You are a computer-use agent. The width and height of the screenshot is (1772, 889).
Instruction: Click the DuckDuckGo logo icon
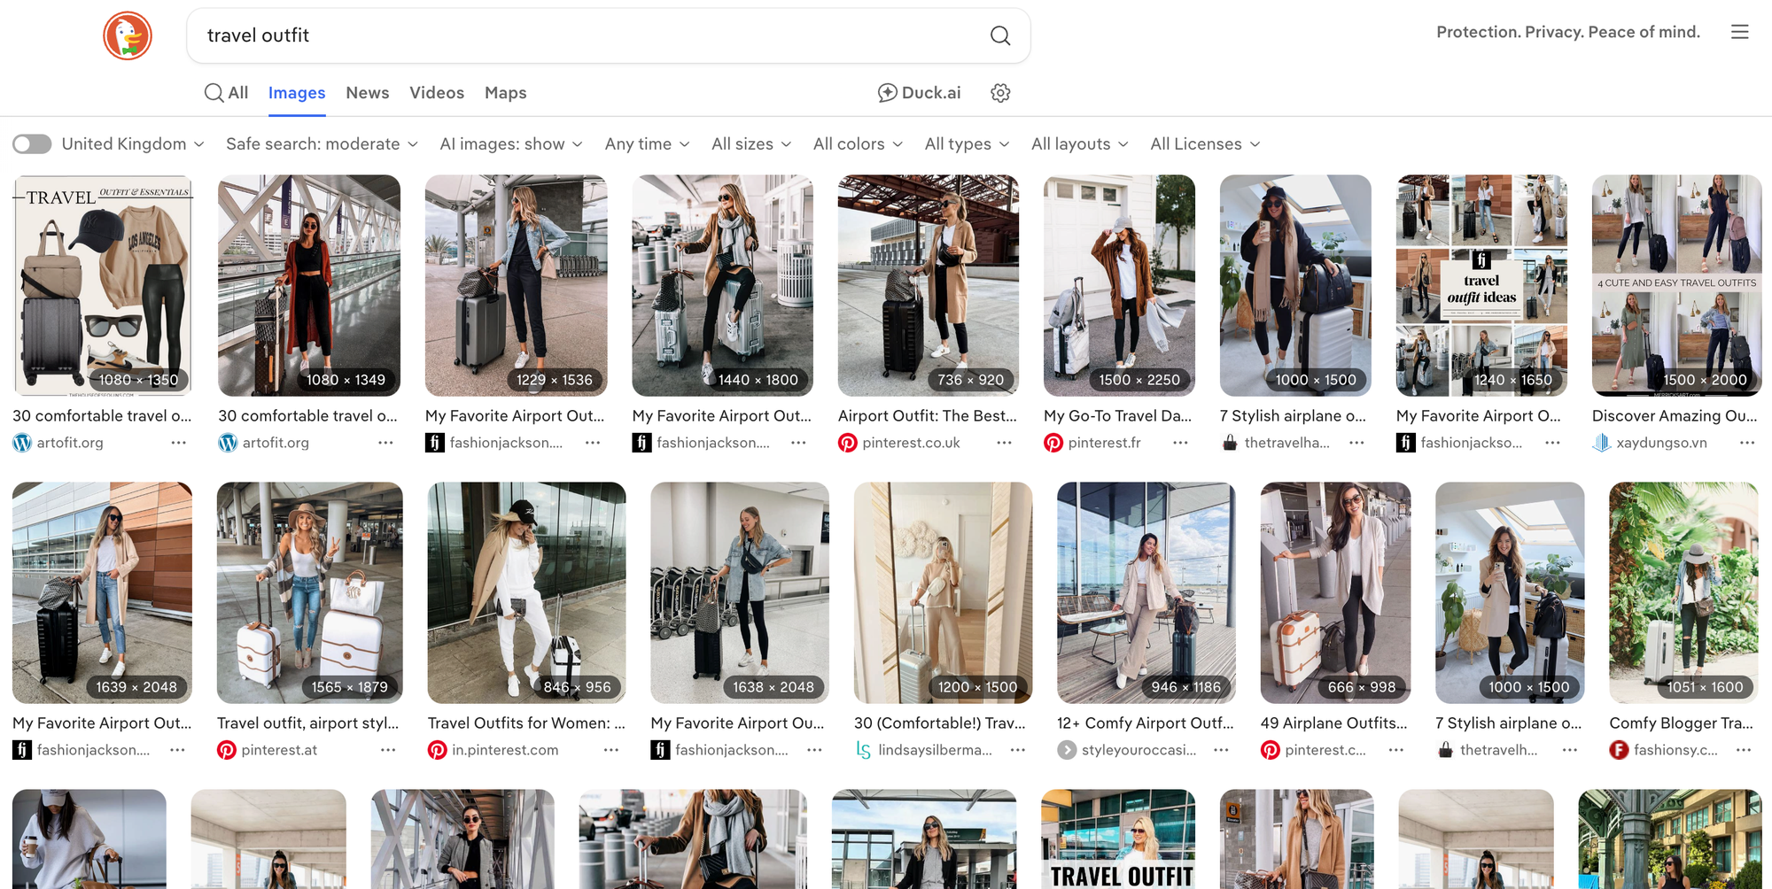coord(128,35)
